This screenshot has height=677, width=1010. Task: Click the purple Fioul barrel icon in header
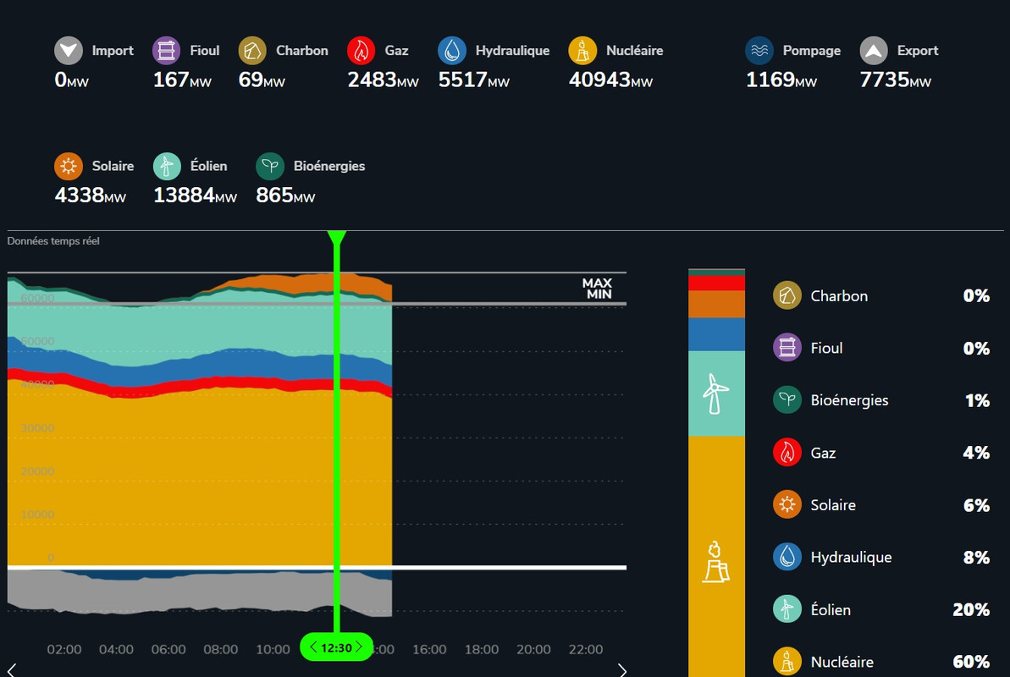(166, 50)
